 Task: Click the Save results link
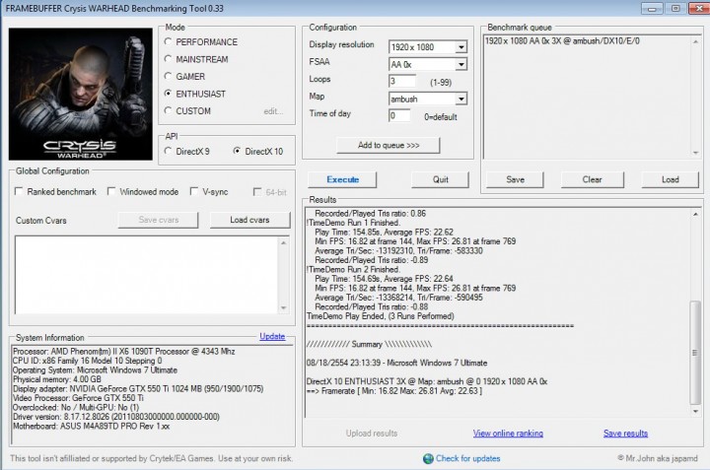[x=625, y=434]
